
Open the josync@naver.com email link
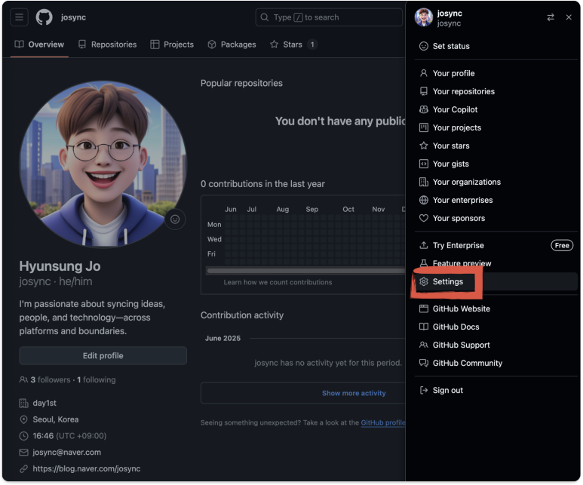[x=66, y=453]
